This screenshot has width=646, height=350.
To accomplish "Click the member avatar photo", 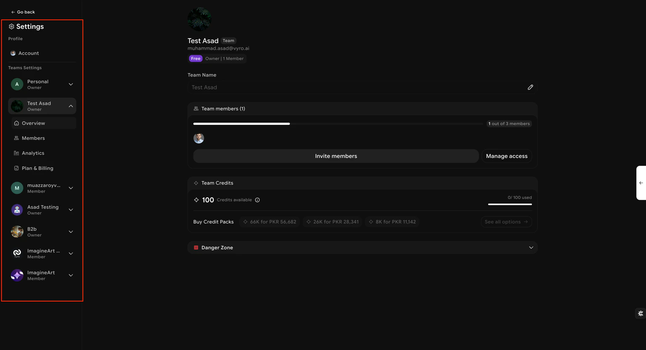I will 199,138.
